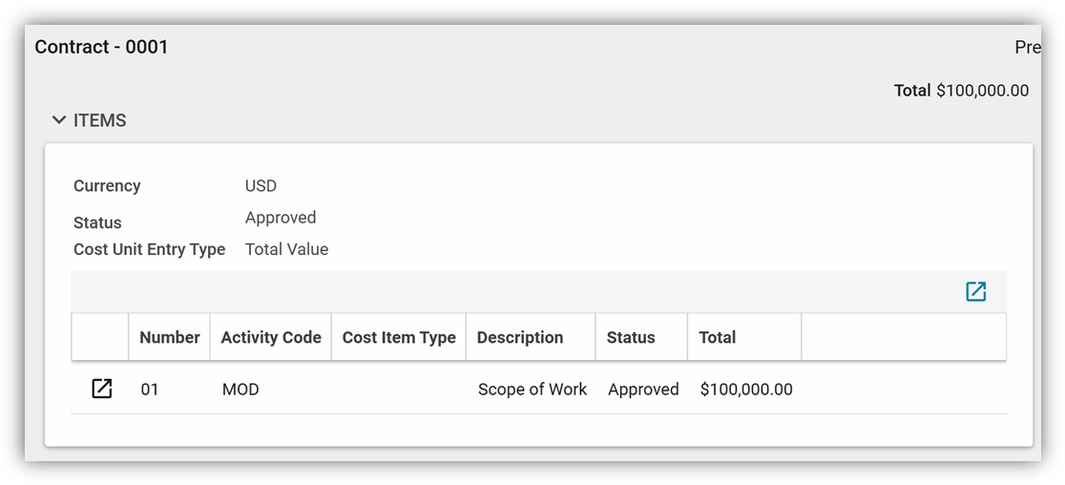Viewport: 1065px width, 485px height.
Task: Click the Contract - 0001 title
Action: point(101,47)
